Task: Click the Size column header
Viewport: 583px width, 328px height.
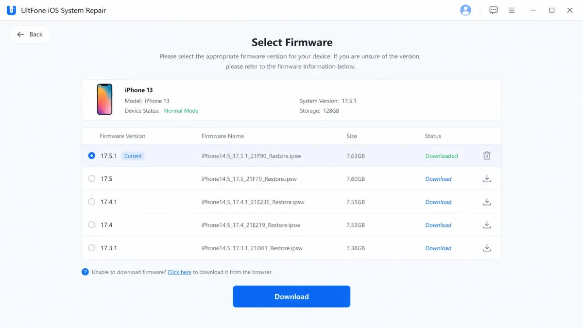Action: pyautogui.click(x=352, y=136)
